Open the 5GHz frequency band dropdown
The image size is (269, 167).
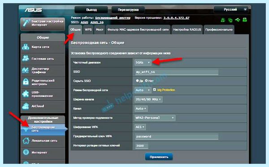point(143,63)
